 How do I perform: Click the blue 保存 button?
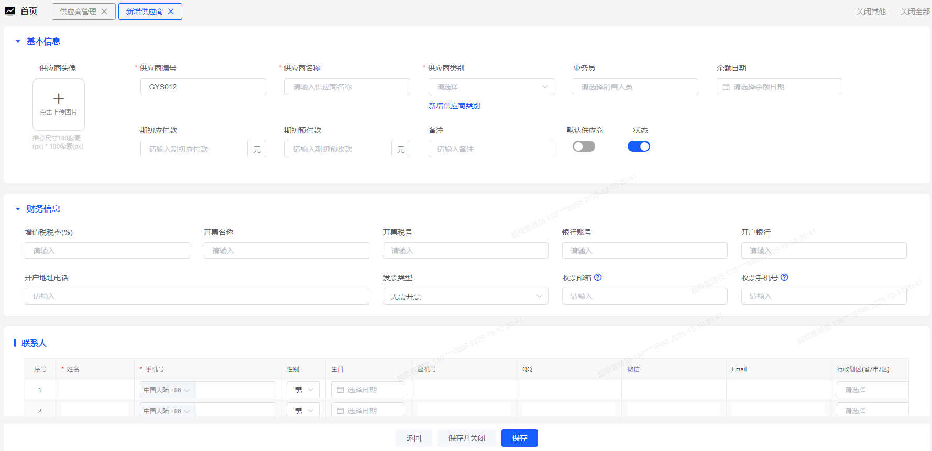[x=519, y=438]
